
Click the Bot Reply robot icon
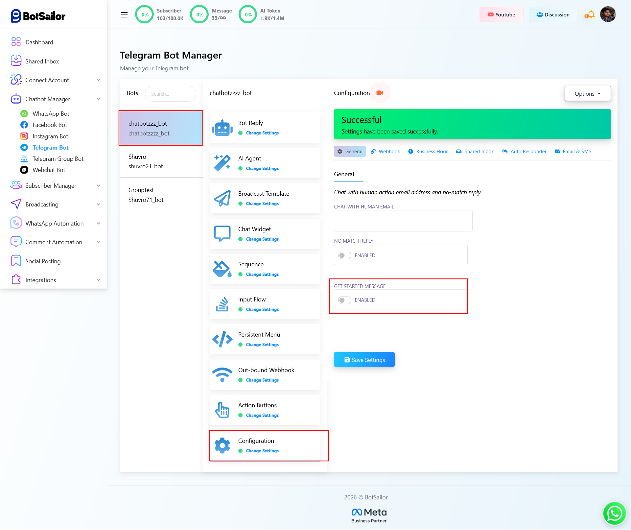pos(222,128)
